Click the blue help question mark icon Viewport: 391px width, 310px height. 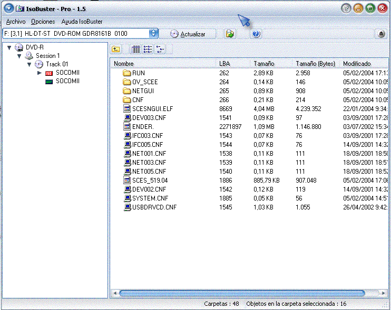[x=256, y=34]
